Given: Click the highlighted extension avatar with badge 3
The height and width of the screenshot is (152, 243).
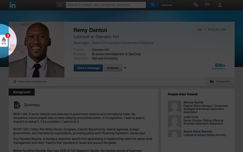Looking at the screenshot, I should tap(4, 41).
